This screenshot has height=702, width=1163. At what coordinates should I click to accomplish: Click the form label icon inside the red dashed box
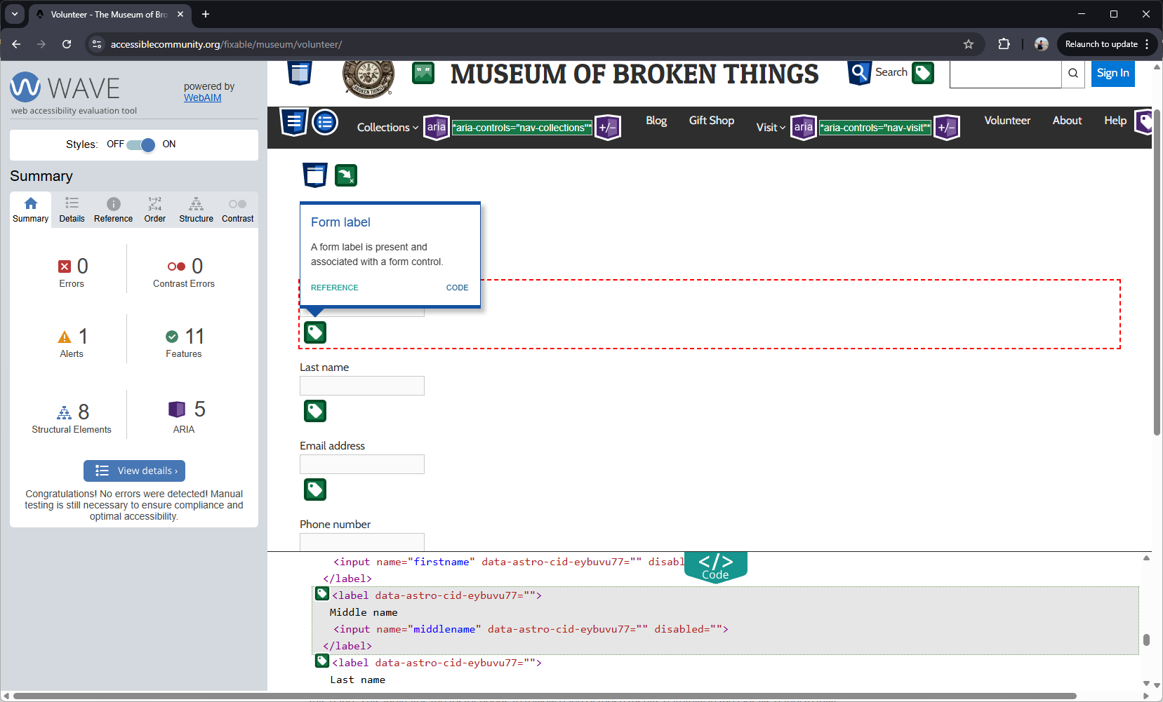[315, 332]
